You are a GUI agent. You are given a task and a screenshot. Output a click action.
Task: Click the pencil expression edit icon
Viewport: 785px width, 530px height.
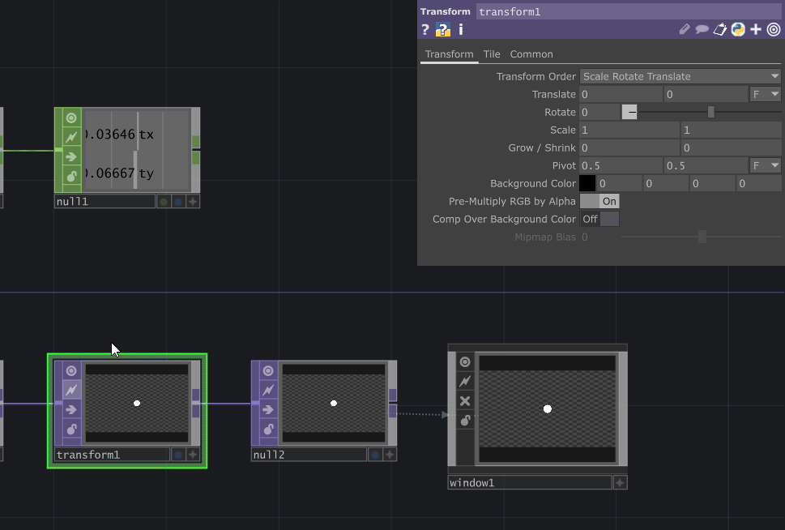(685, 29)
